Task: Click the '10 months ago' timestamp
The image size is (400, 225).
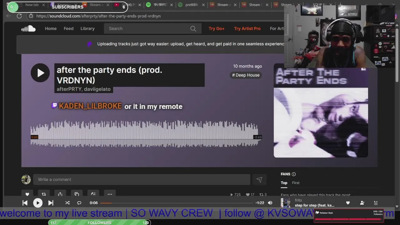Action: point(247,66)
